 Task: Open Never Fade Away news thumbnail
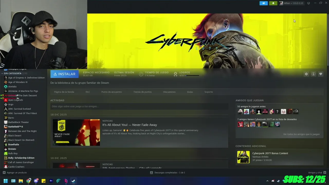(x=76, y=132)
